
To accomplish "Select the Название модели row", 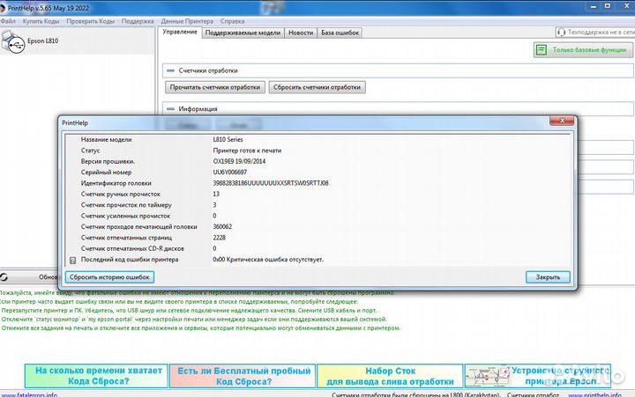I will [x=317, y=139].
